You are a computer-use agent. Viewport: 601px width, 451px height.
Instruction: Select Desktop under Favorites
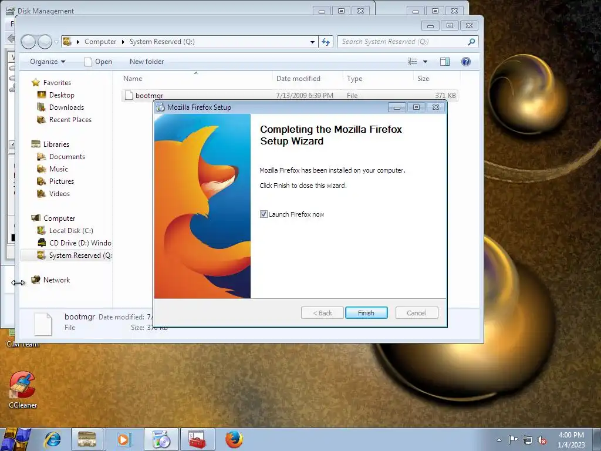pos(62,95)
